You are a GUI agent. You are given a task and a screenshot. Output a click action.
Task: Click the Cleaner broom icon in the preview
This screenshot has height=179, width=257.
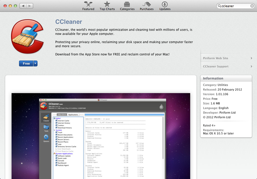coord(46,117)
